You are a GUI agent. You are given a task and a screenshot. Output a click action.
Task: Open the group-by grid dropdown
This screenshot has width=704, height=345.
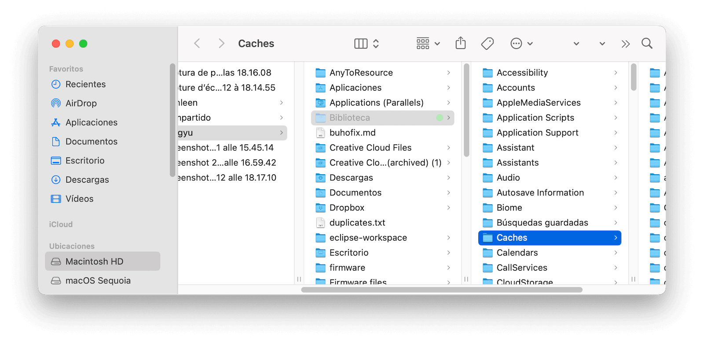point(428,44)
